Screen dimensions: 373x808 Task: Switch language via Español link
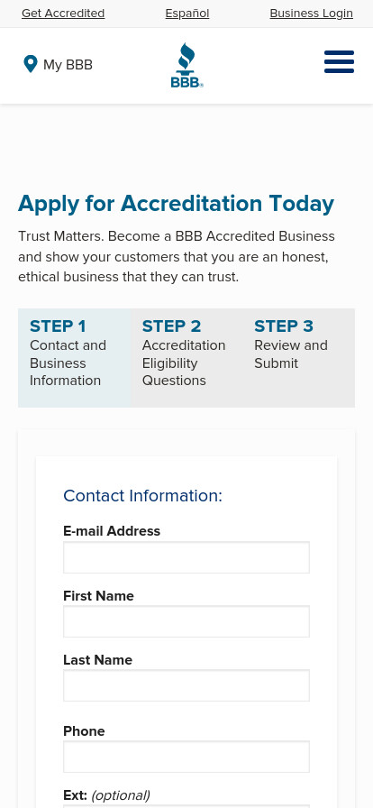(187, 14)
